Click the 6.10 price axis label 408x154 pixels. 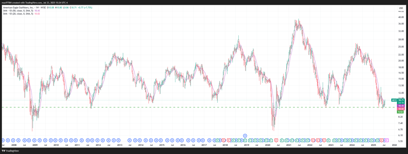click(x=401, y=135)
